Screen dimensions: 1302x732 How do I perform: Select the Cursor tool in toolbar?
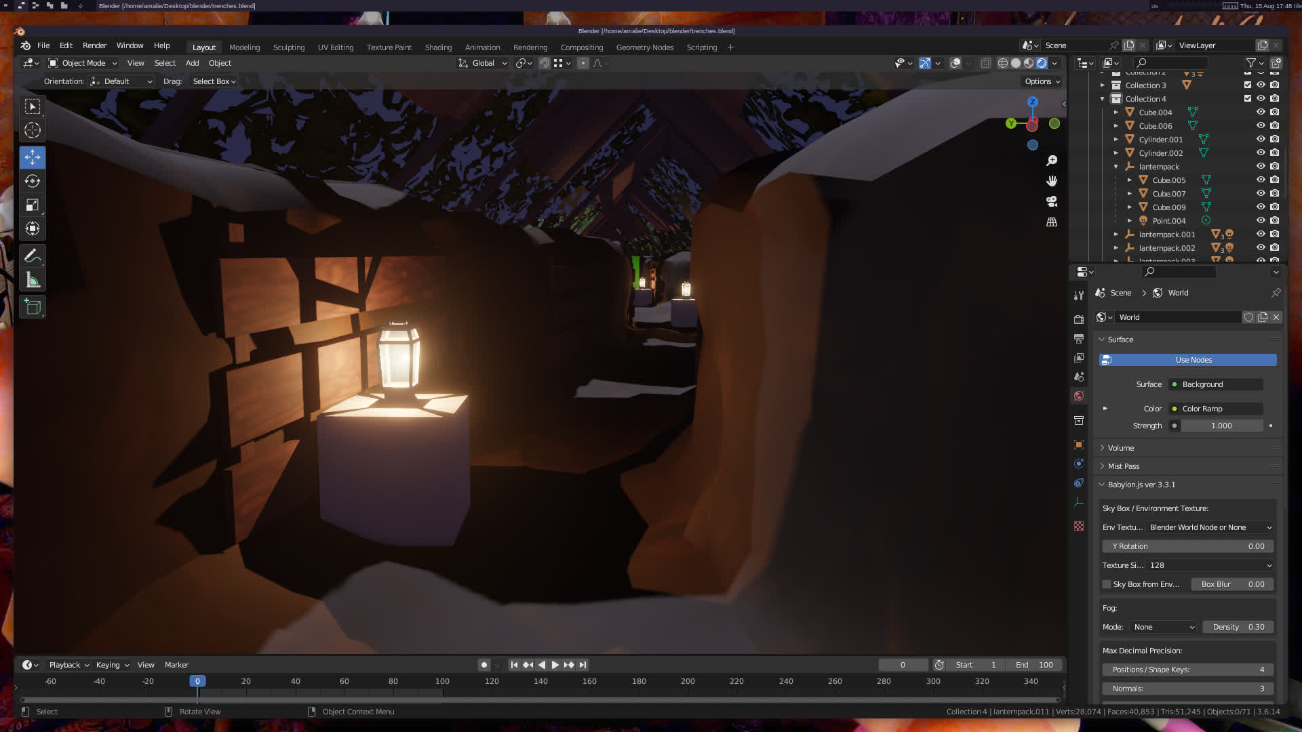(x=32, y=130)
